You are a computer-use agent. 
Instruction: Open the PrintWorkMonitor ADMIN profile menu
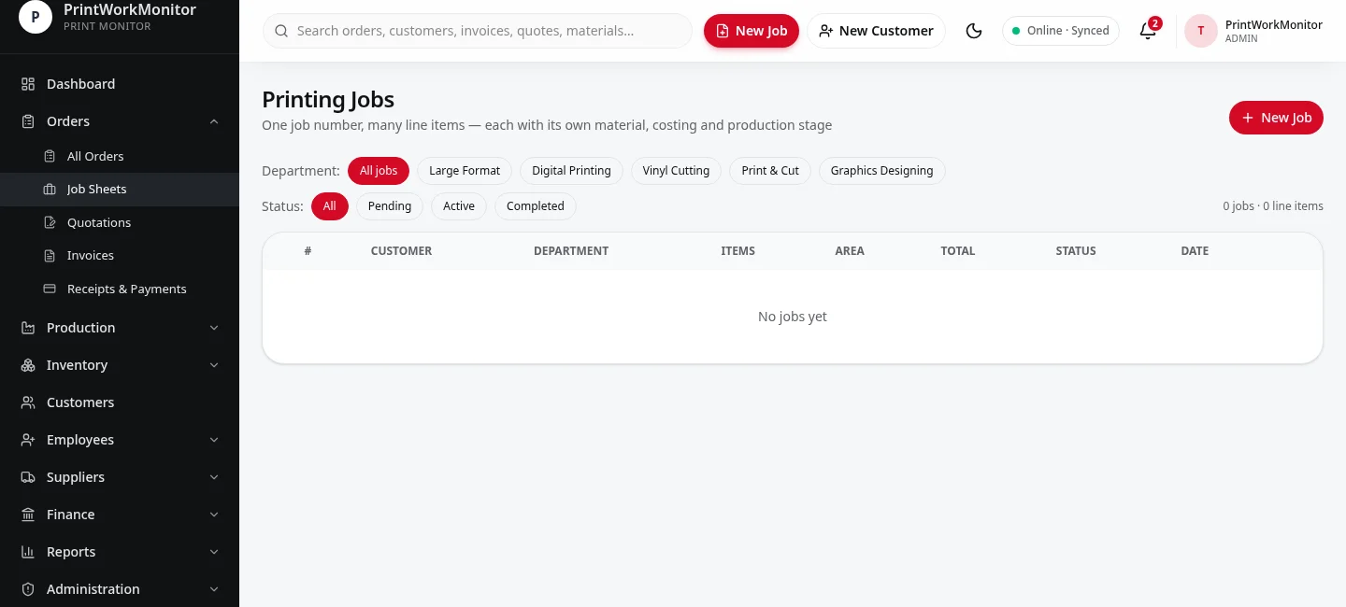tap(1254, 31)
